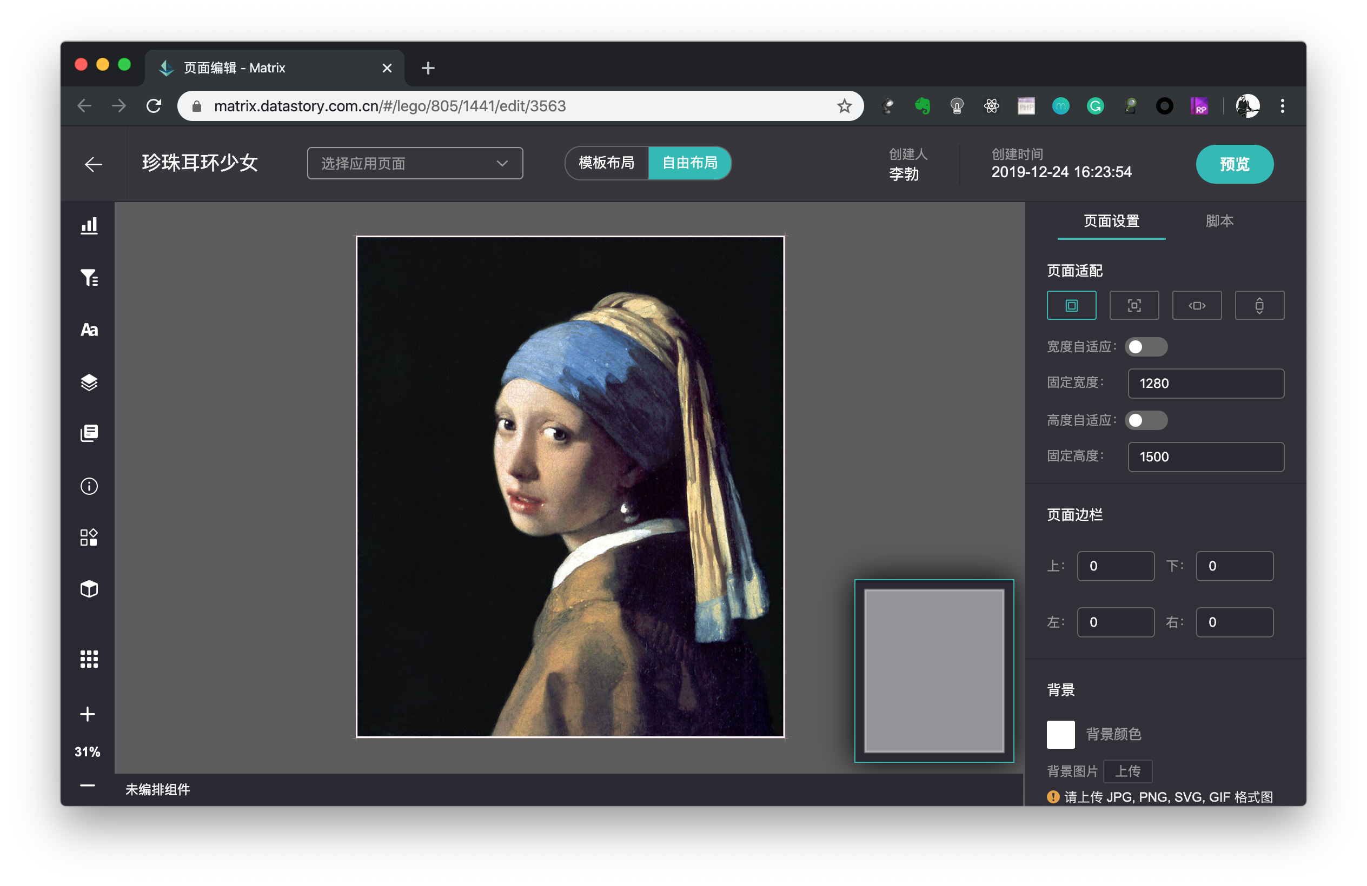Open the layers sidebar icon
The image size is (1367, 886).
[89, 381]
